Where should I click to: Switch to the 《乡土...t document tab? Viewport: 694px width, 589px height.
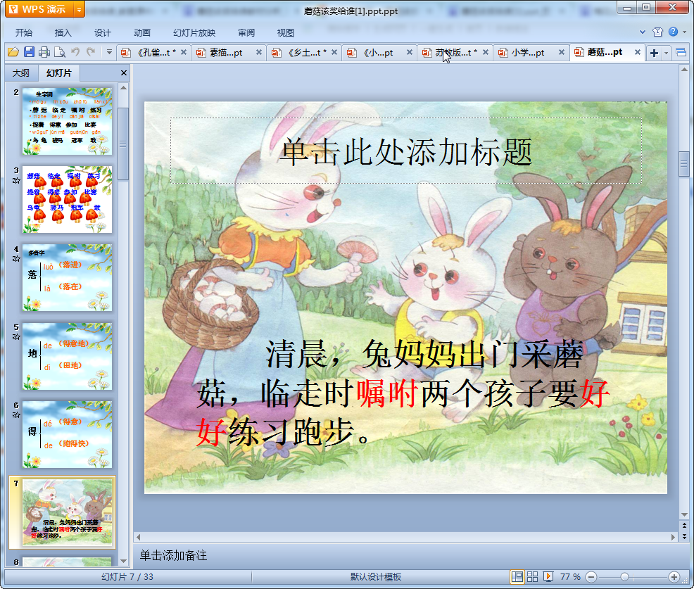point(302,53)
